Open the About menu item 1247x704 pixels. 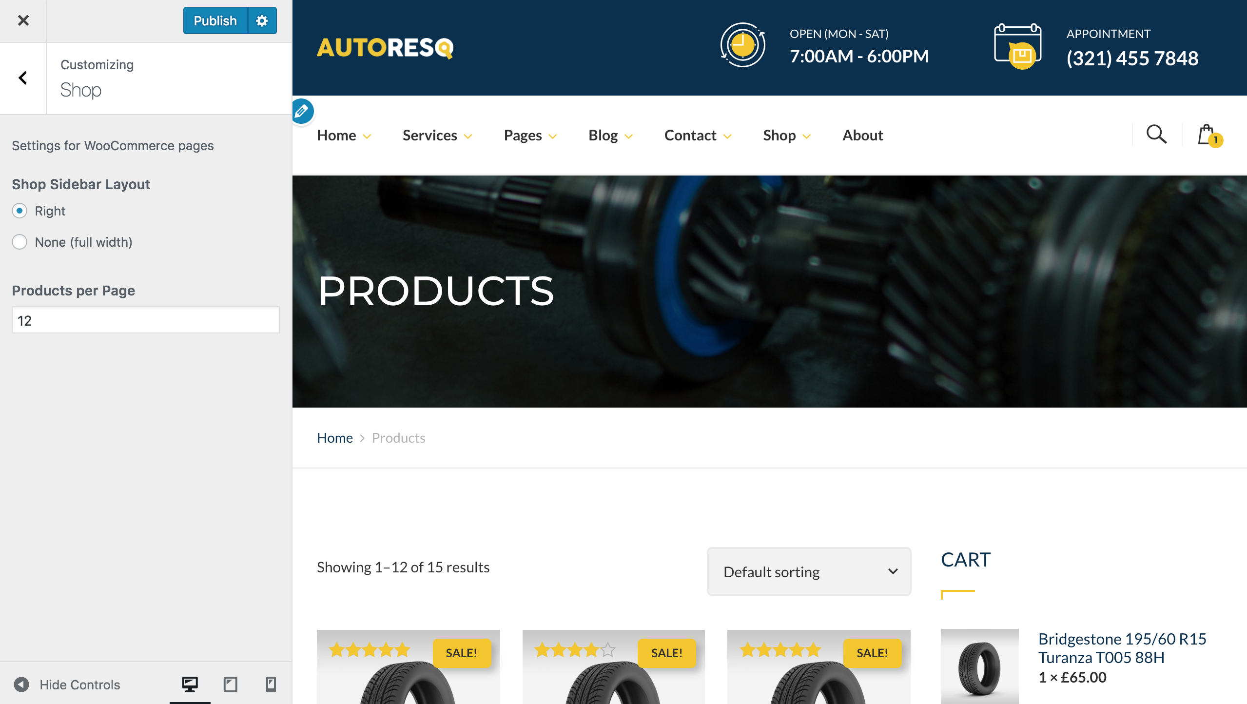click(x=863, y=135)
